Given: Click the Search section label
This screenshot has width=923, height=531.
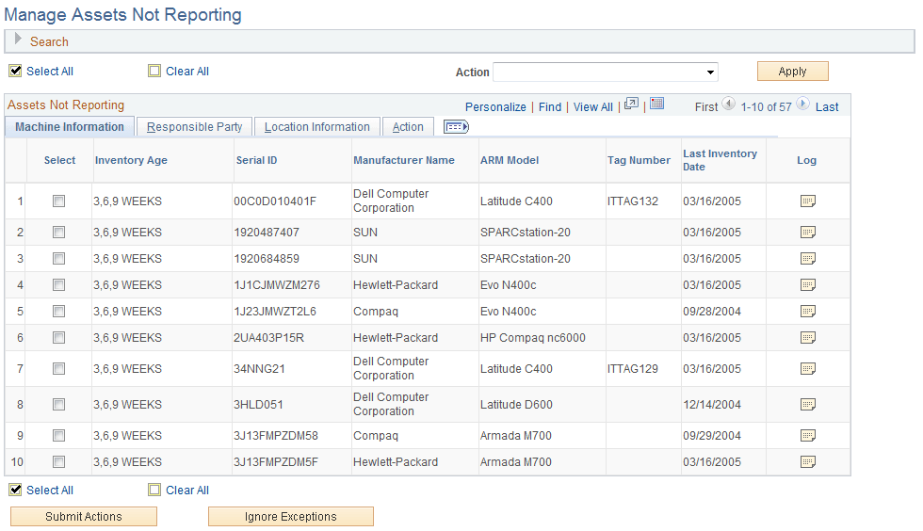Looking at the screenshot, I should coord(49,41).
